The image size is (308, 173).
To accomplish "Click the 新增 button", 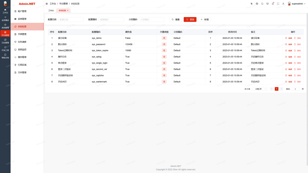I will click(204, 20).
